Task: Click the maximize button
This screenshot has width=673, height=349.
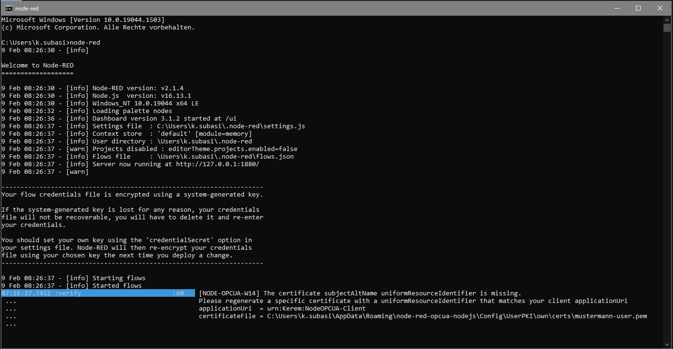Action: pos(638,8)
